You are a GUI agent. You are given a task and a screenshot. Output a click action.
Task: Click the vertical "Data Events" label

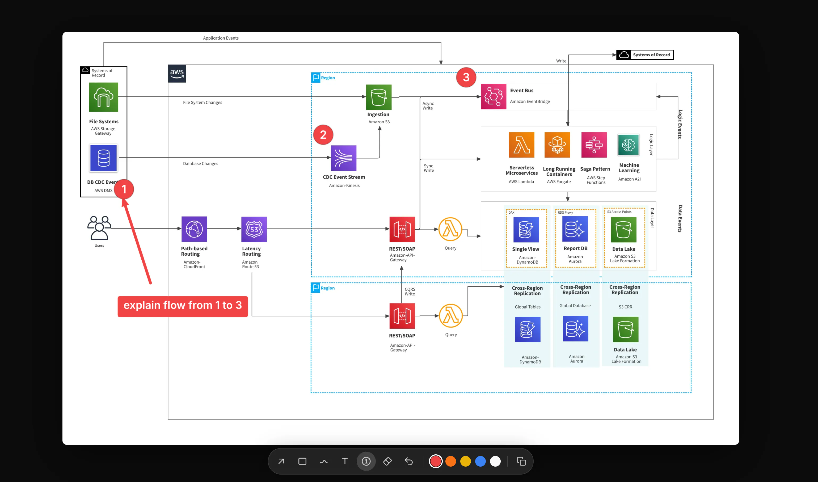pyautogui.click(x=680, y=219)
